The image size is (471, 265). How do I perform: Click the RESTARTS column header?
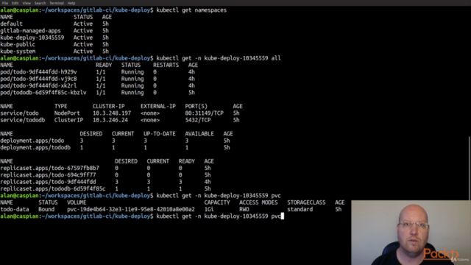[166, 66]
